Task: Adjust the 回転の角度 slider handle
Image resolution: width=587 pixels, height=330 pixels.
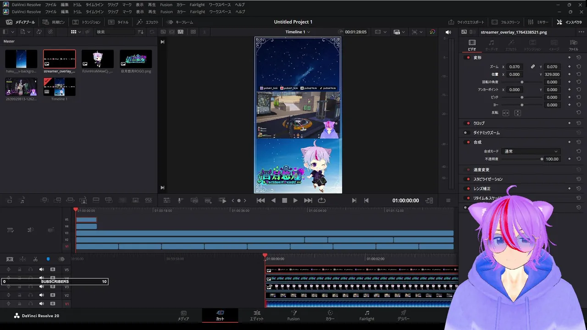Action: 522,82
